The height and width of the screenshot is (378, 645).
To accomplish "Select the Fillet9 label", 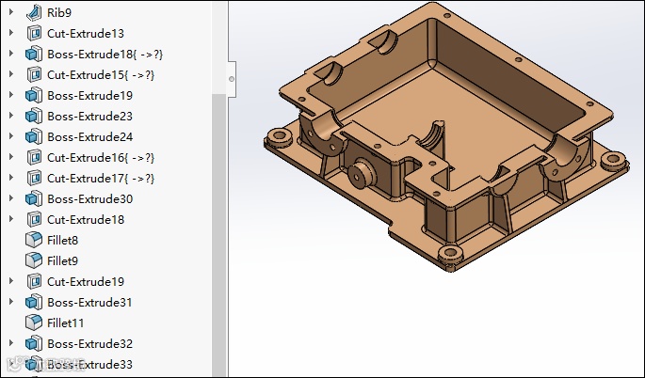I will (62, 260).
